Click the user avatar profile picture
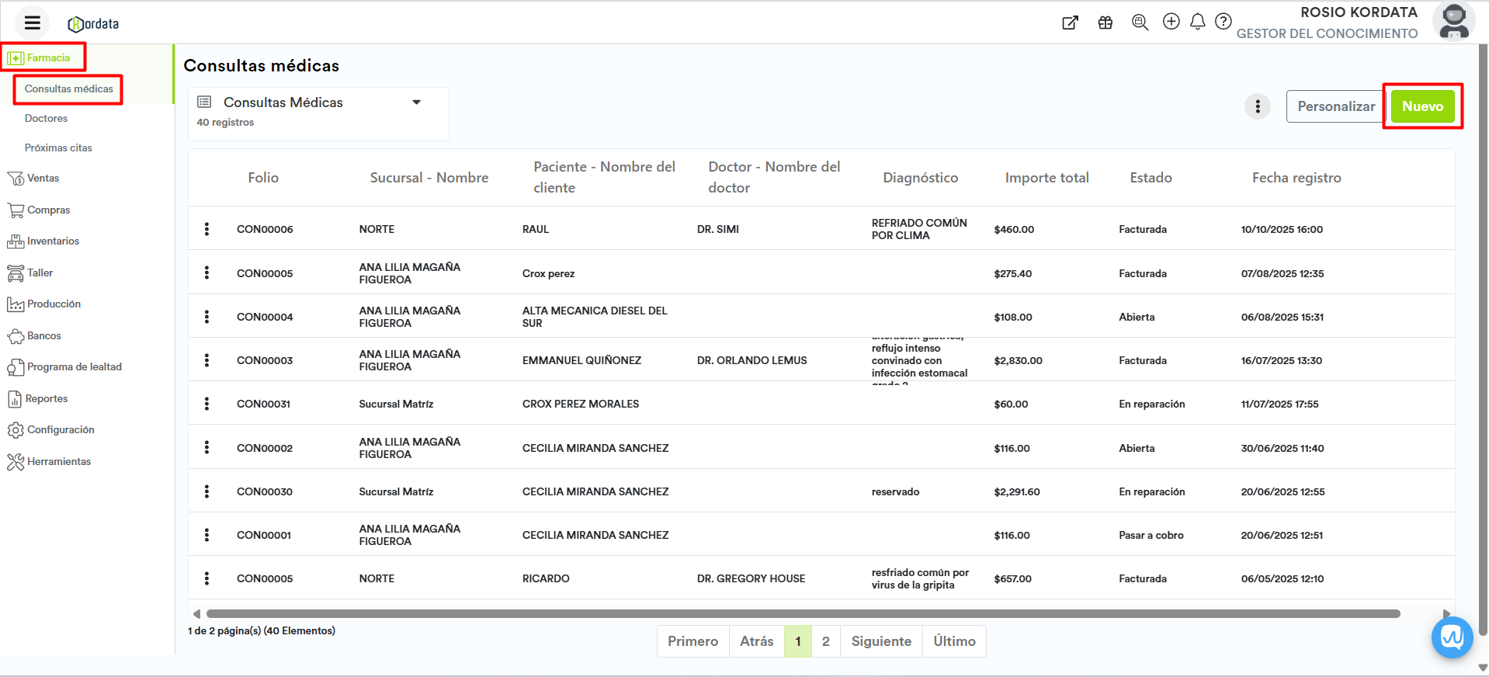1489x677 pixels. [x=1453, y=22]
